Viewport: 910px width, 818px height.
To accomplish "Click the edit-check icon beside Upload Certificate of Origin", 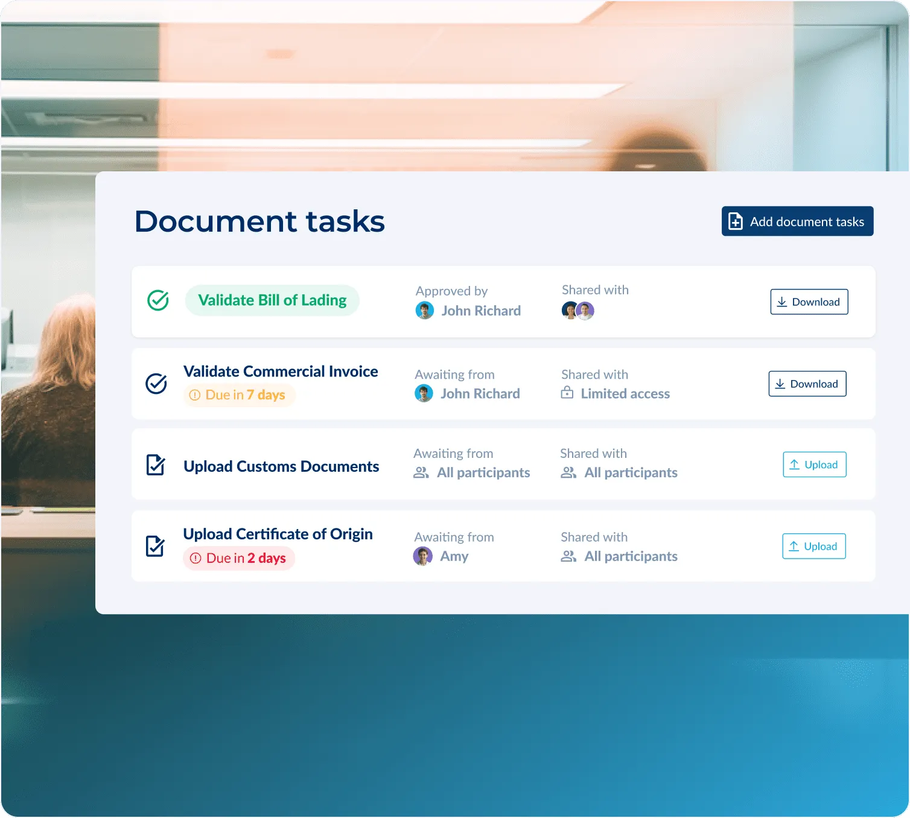I will (155, 547).
